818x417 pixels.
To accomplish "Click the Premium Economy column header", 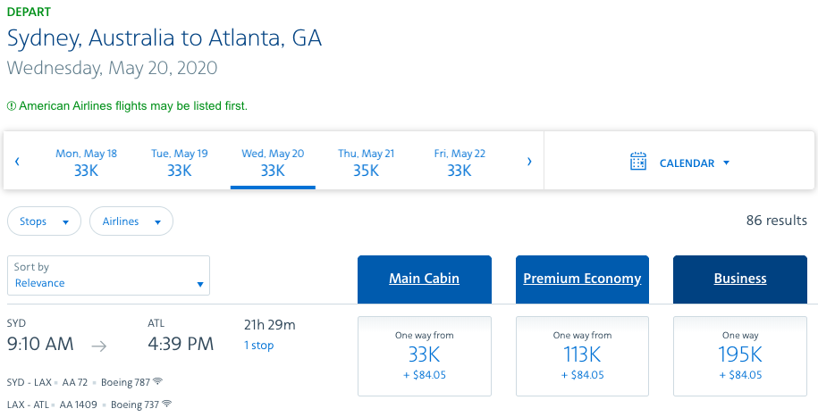I will click(x=582, y=279).
